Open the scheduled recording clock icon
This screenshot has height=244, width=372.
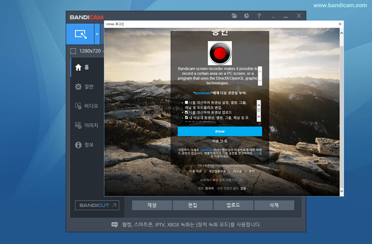[x=247, y=16]
